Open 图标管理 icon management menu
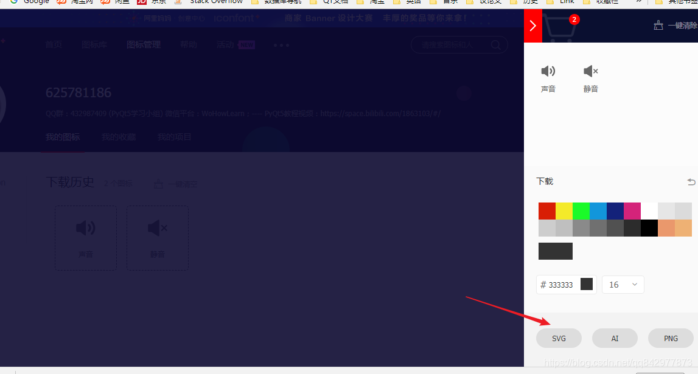Screen dimensions: 698x374 (x=144, y=44)
